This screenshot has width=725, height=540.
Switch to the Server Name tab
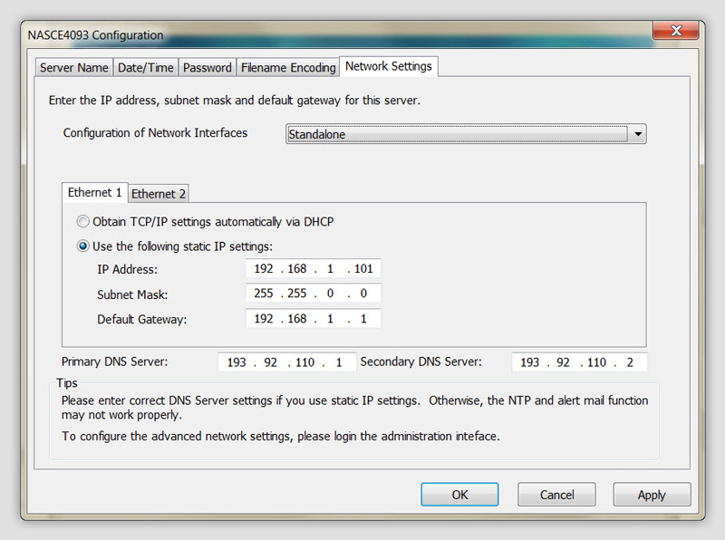(x=74, y=67)
